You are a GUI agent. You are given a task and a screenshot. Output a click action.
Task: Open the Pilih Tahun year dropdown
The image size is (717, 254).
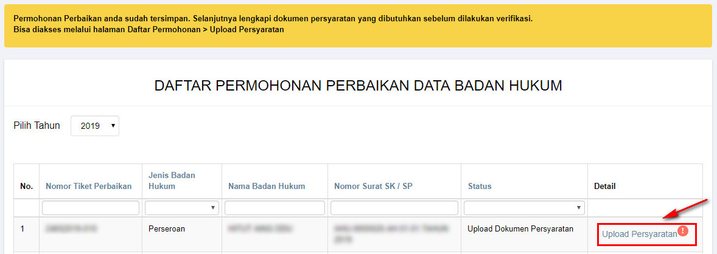(x=95, y=126)
